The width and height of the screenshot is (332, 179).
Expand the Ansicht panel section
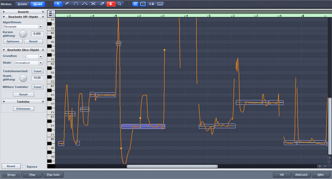[x=4, y=12]
